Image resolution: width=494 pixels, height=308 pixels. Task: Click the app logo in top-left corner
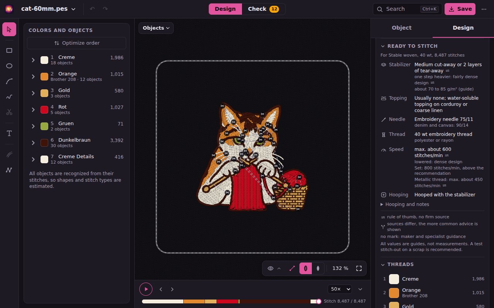tap(9, 9)
